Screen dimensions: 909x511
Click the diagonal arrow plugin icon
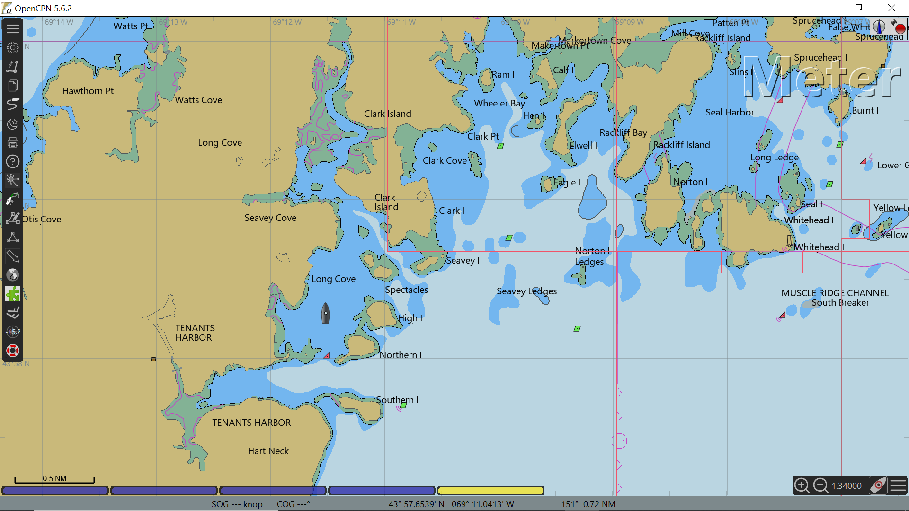[13, 256]
